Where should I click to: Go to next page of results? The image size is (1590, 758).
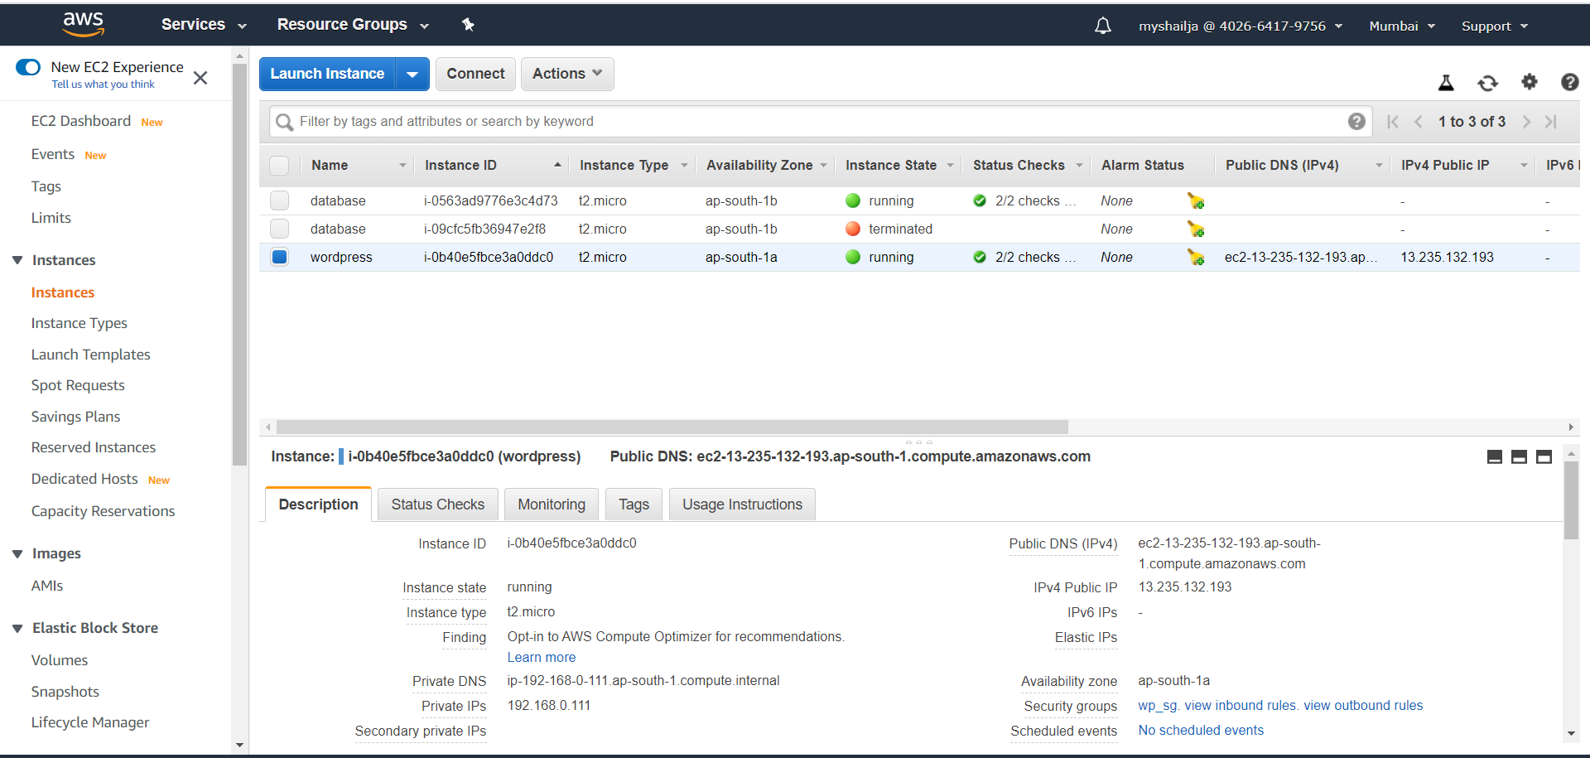pyautogui.click(x=1526, y=122)
